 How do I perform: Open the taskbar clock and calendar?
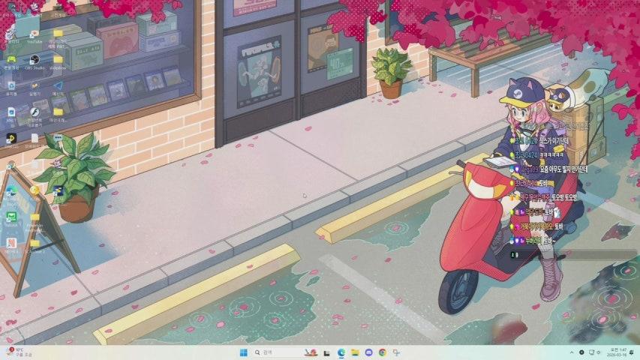click(x=615, y=352)
